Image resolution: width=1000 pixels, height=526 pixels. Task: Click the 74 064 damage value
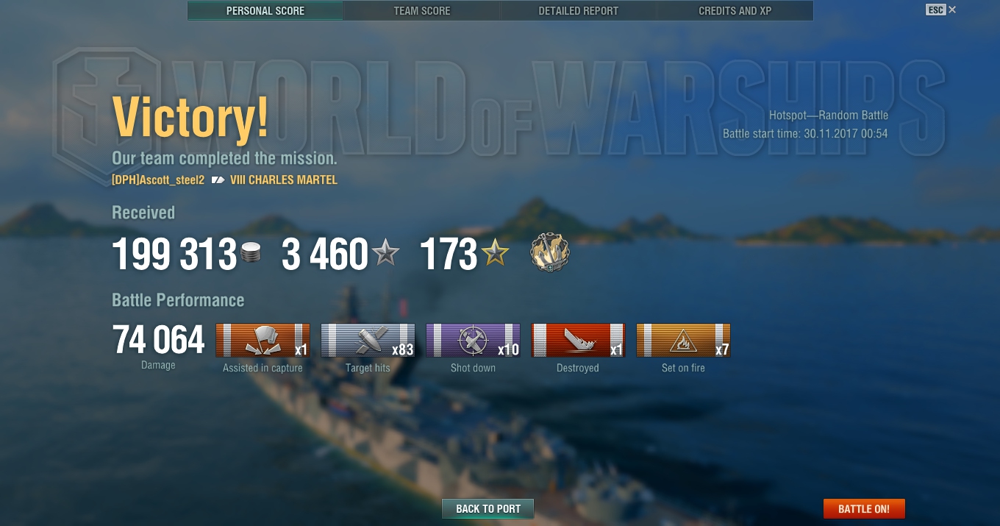point(159,341)
